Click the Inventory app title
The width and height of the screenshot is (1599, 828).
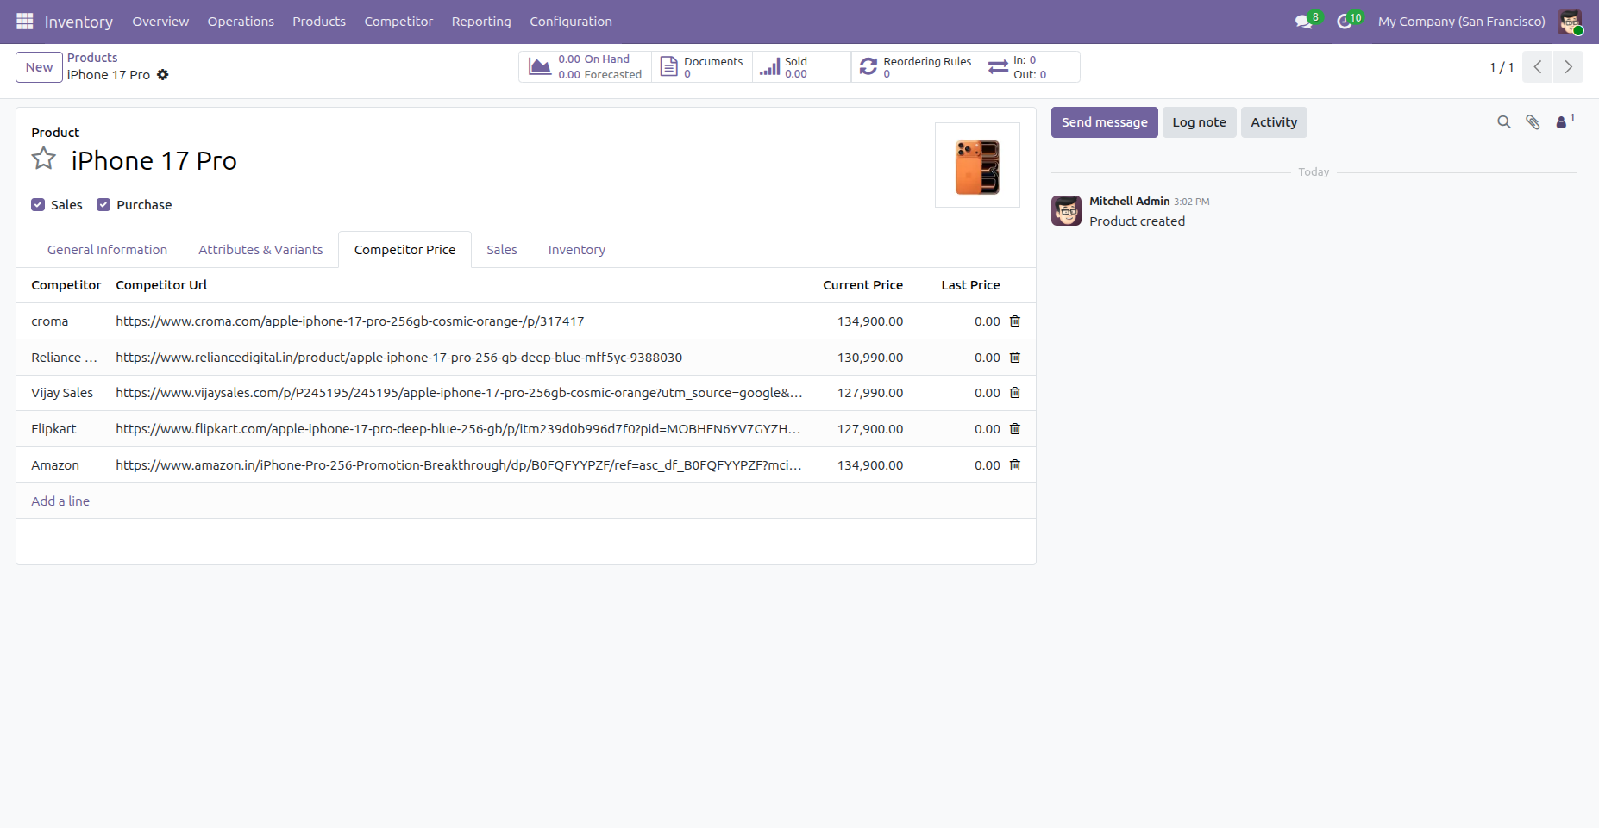coord(78,22)
